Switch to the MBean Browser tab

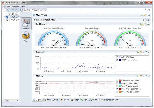point(52,100)
